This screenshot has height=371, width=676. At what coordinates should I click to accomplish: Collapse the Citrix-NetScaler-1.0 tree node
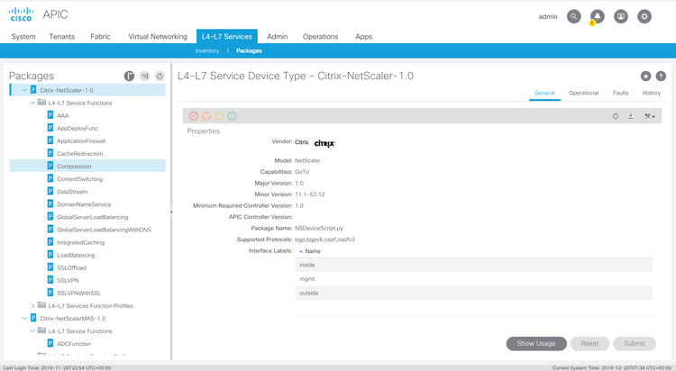[x=24, y=90]
